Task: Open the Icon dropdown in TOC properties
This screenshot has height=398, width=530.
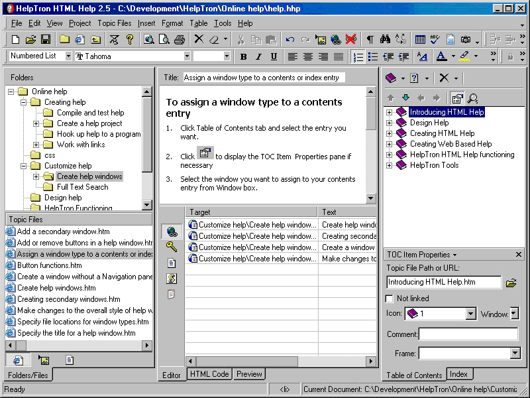Action: click(x=471, y=314)
